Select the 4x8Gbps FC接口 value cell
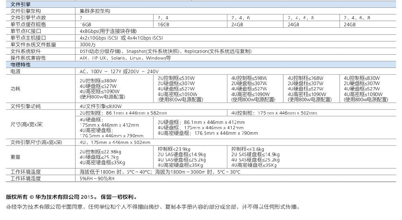 click(x=108, y=31)
